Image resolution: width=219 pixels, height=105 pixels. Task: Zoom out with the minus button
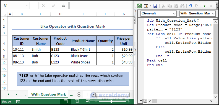(x=96, y=101)
